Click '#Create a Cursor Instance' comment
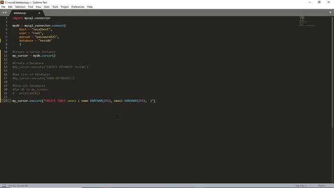The width and height of the screenshot is (334, 188). (x=34, y=52)
